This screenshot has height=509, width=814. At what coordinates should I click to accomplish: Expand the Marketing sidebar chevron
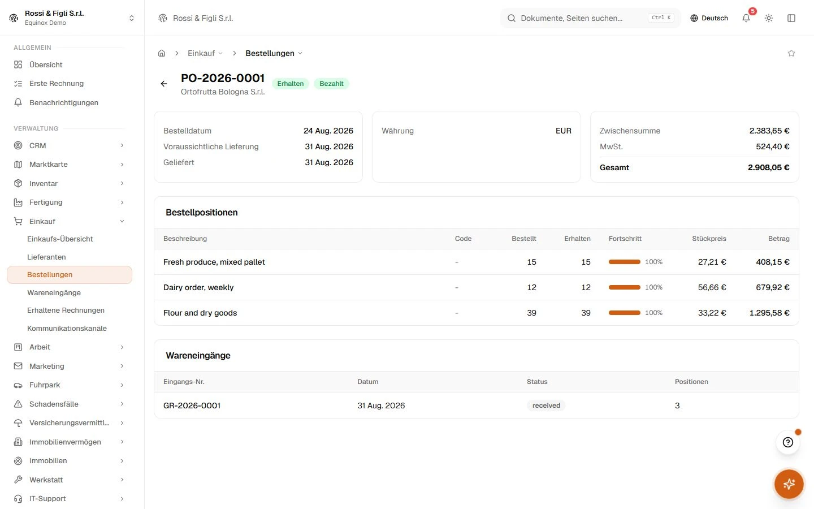(x=122, y=366)
